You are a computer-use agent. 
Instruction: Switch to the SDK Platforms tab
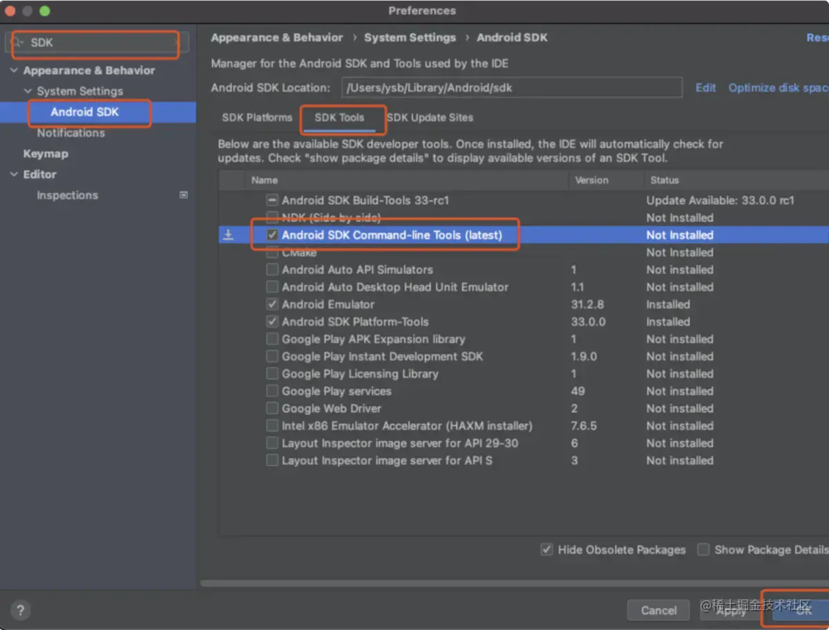[x=257, y=118]
